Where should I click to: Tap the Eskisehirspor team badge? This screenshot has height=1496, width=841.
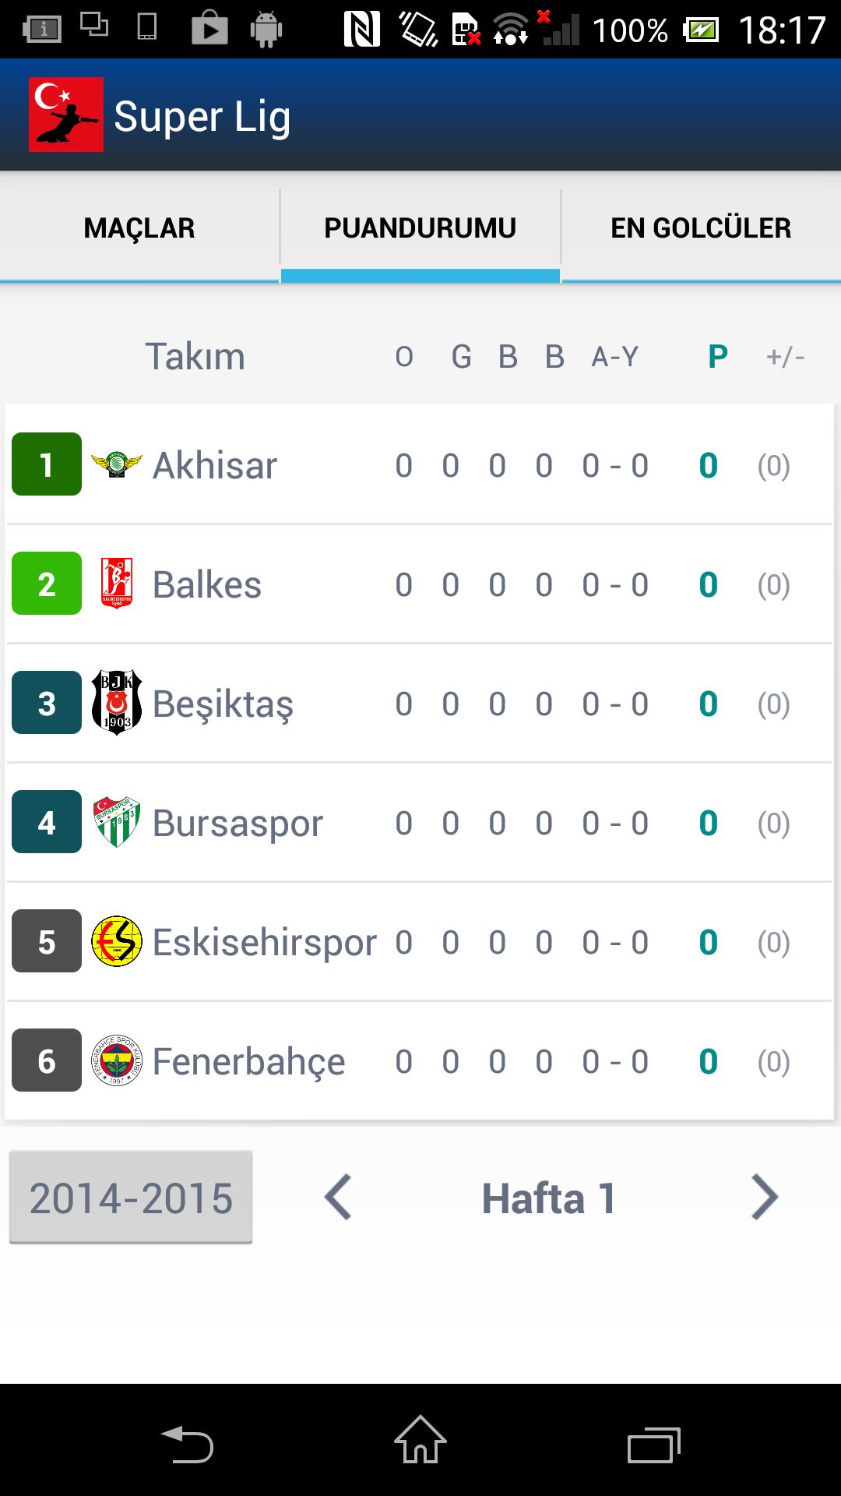click(115, 940)
